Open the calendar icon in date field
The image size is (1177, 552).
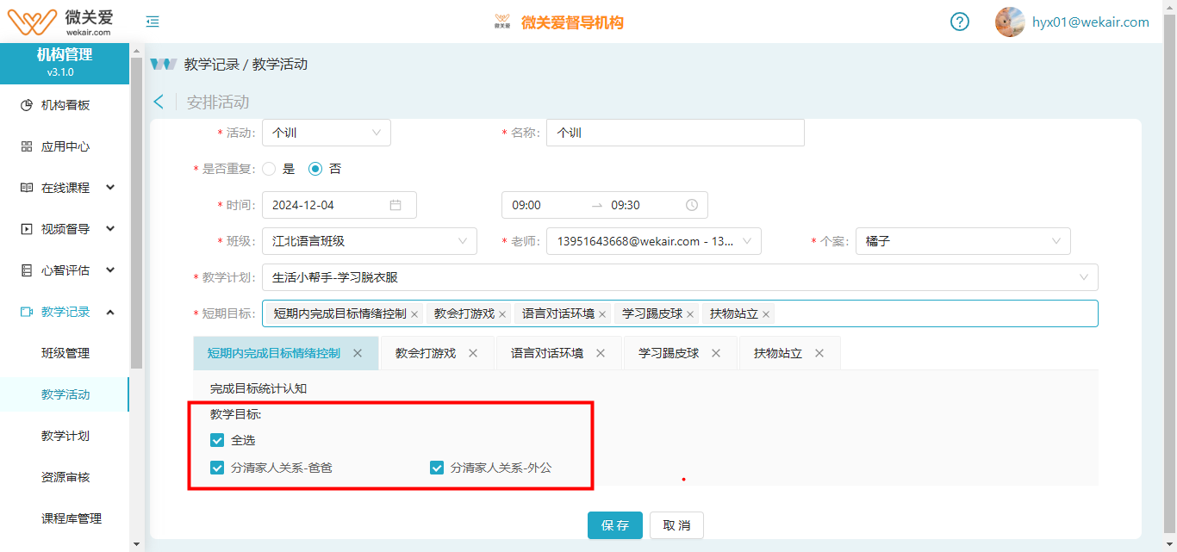(395, 205)
